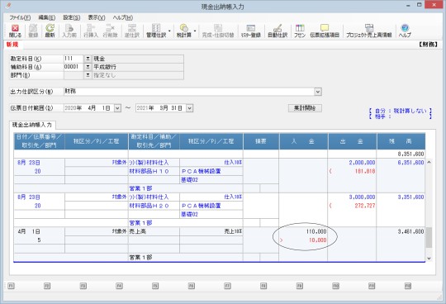Image resolution: width=446 pixels, height=304 pixels.
Task: Open the start date calendar dropdown
Action: (x=117, y=108)
